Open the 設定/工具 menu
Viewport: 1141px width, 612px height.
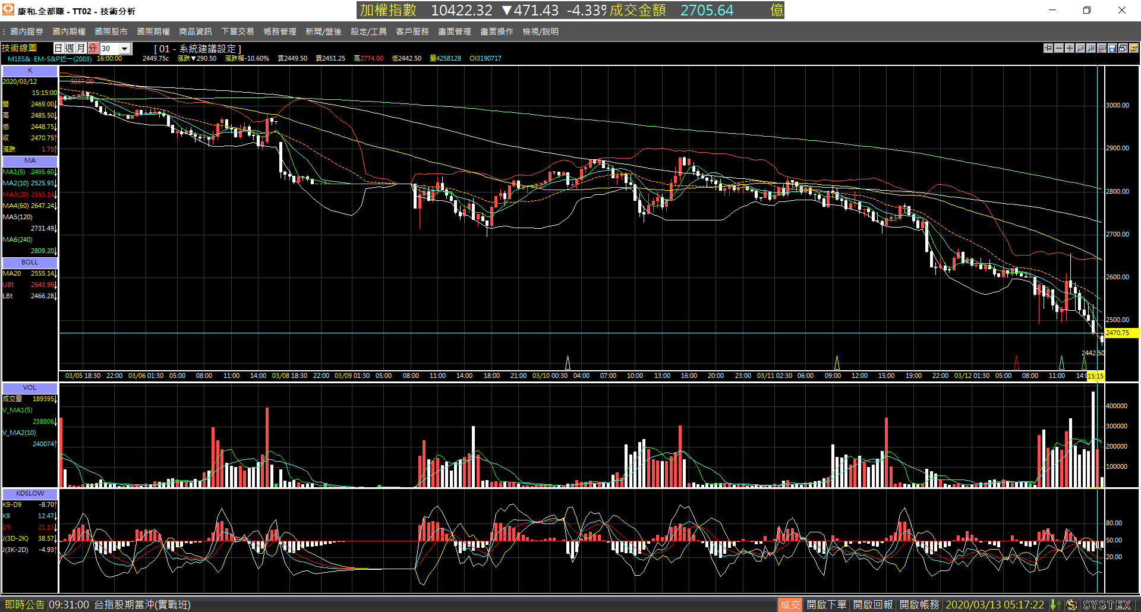(368, 31)
